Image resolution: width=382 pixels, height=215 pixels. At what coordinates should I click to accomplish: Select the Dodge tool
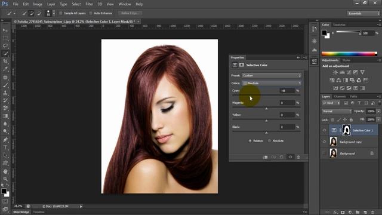(5, 131)
